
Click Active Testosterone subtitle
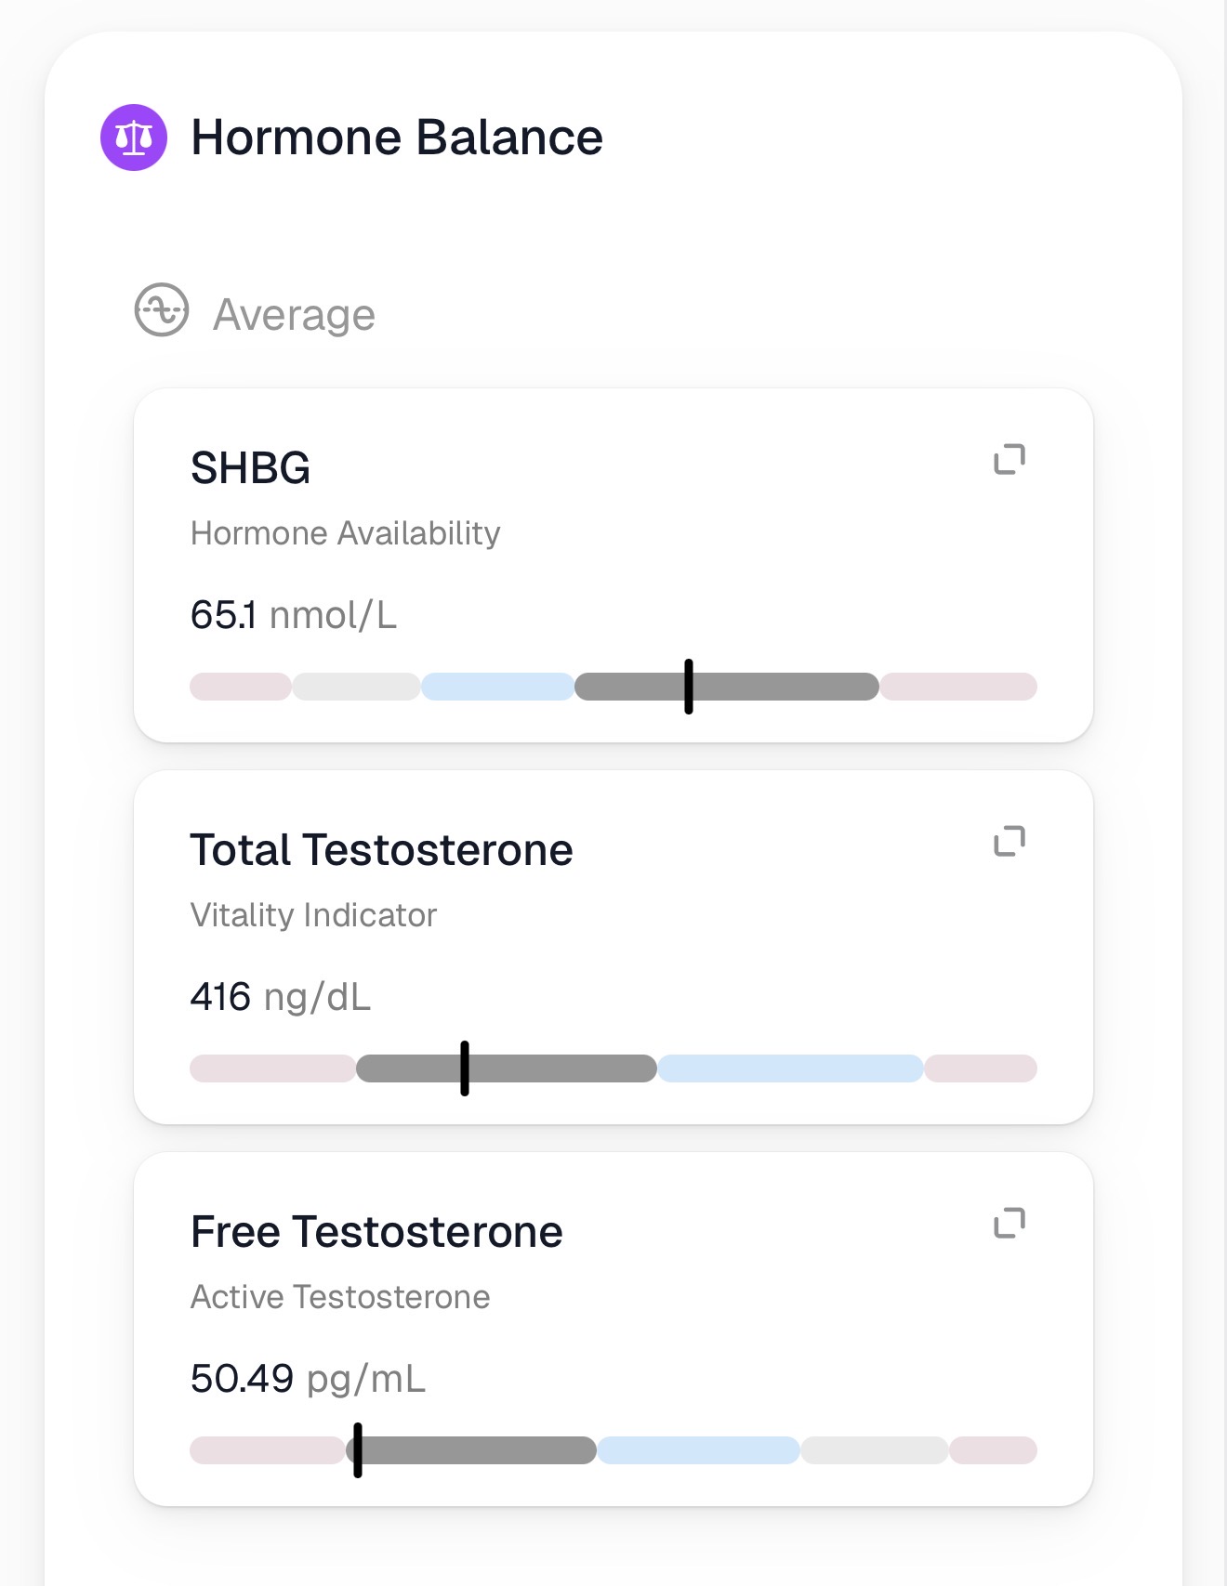coord(340,1297)
